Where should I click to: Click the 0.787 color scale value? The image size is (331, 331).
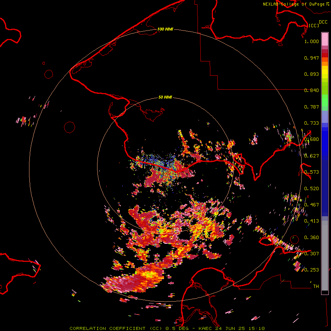[x=312, y=107]
